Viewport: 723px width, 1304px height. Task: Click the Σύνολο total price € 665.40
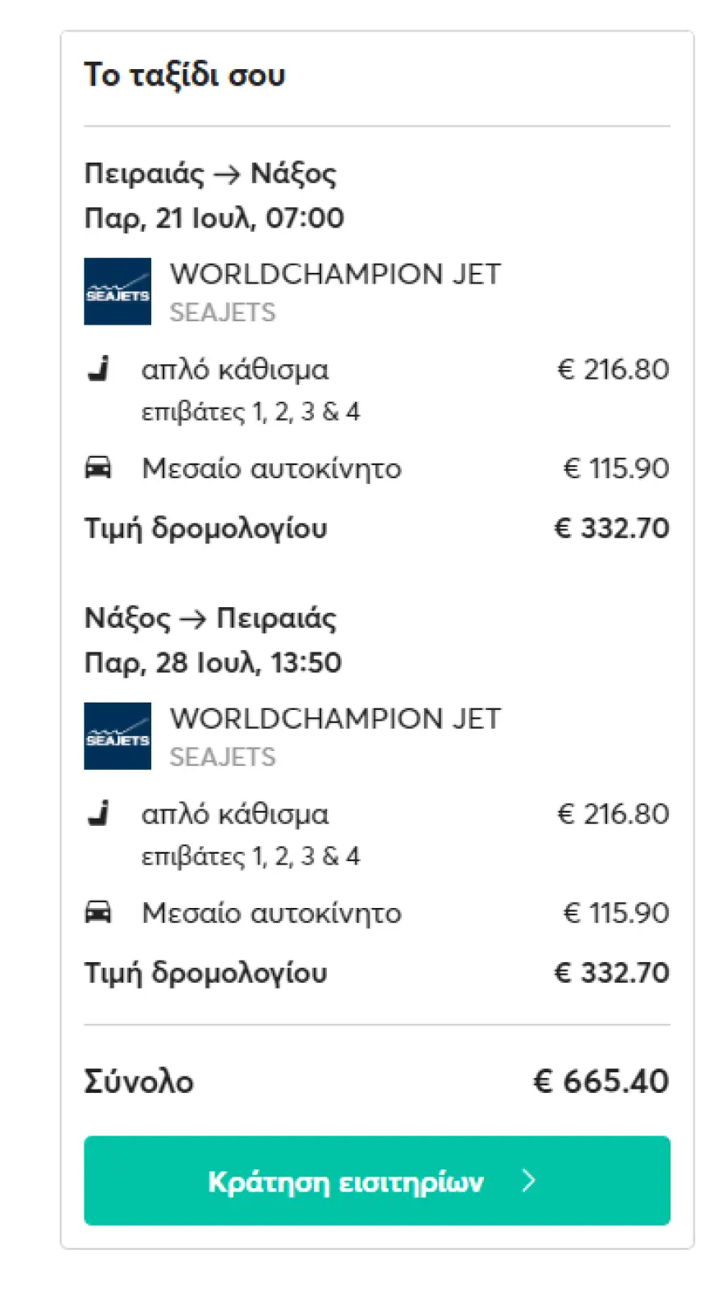(x=601, y=1081)
